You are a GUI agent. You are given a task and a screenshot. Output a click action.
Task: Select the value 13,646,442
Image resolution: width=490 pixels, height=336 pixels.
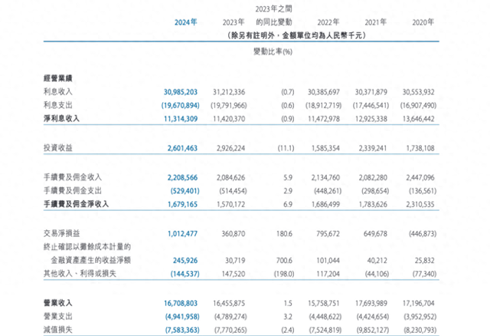click(x=419, y=119)
